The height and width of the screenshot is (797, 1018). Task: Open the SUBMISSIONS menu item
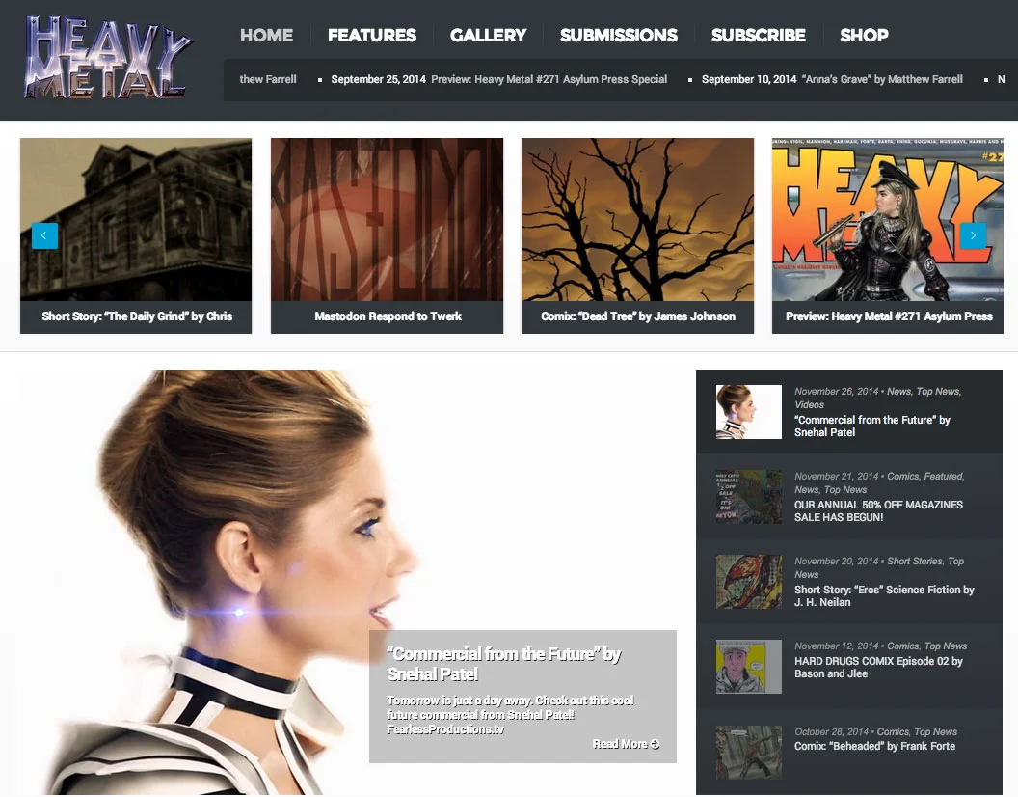click(619, 35)
